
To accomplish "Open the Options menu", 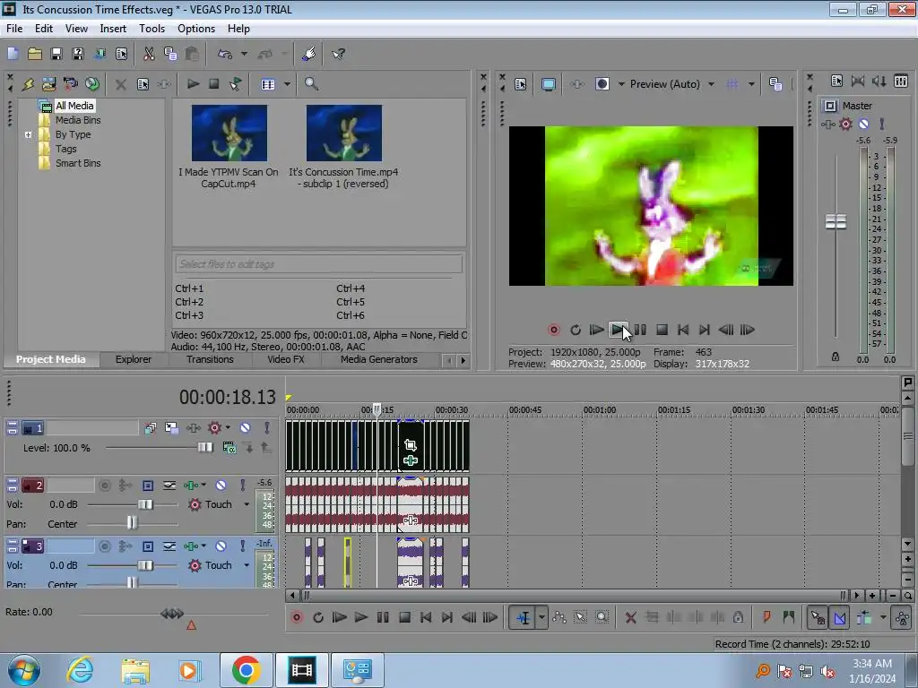I will tap(196, 28).
